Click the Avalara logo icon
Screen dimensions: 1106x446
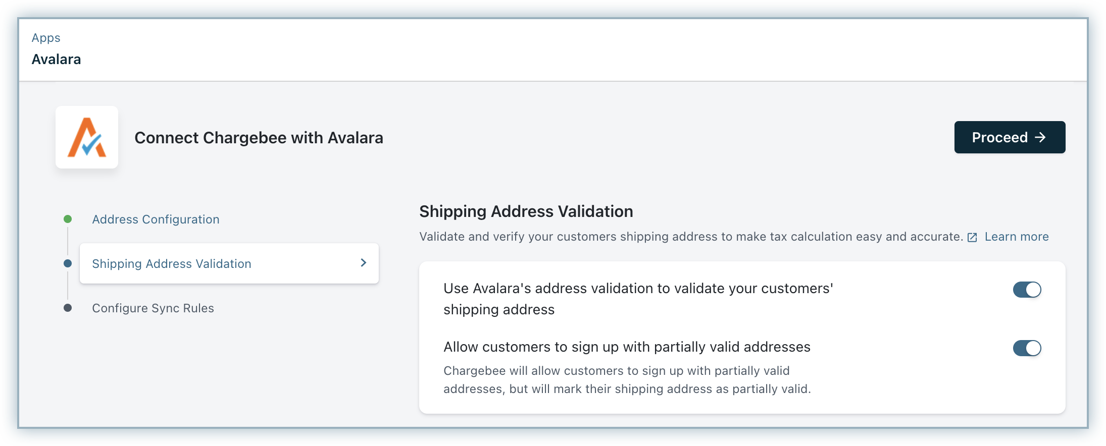87,137
